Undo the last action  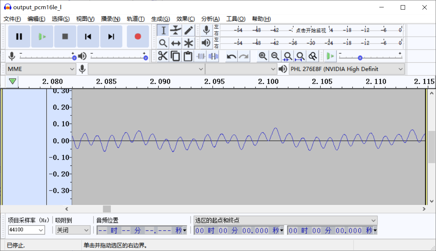click(231, 56)
